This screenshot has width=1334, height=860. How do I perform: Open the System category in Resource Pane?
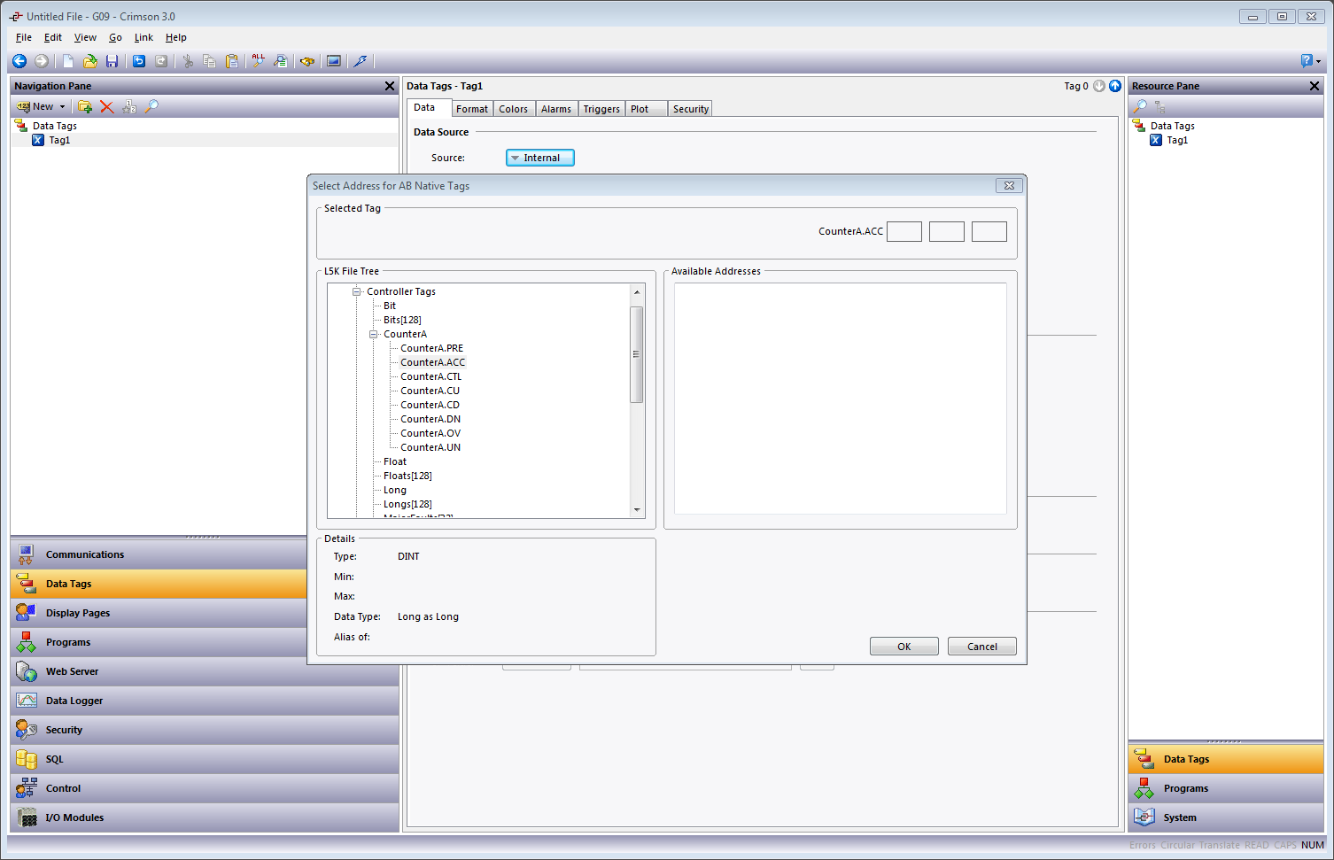coord(1226,817)
